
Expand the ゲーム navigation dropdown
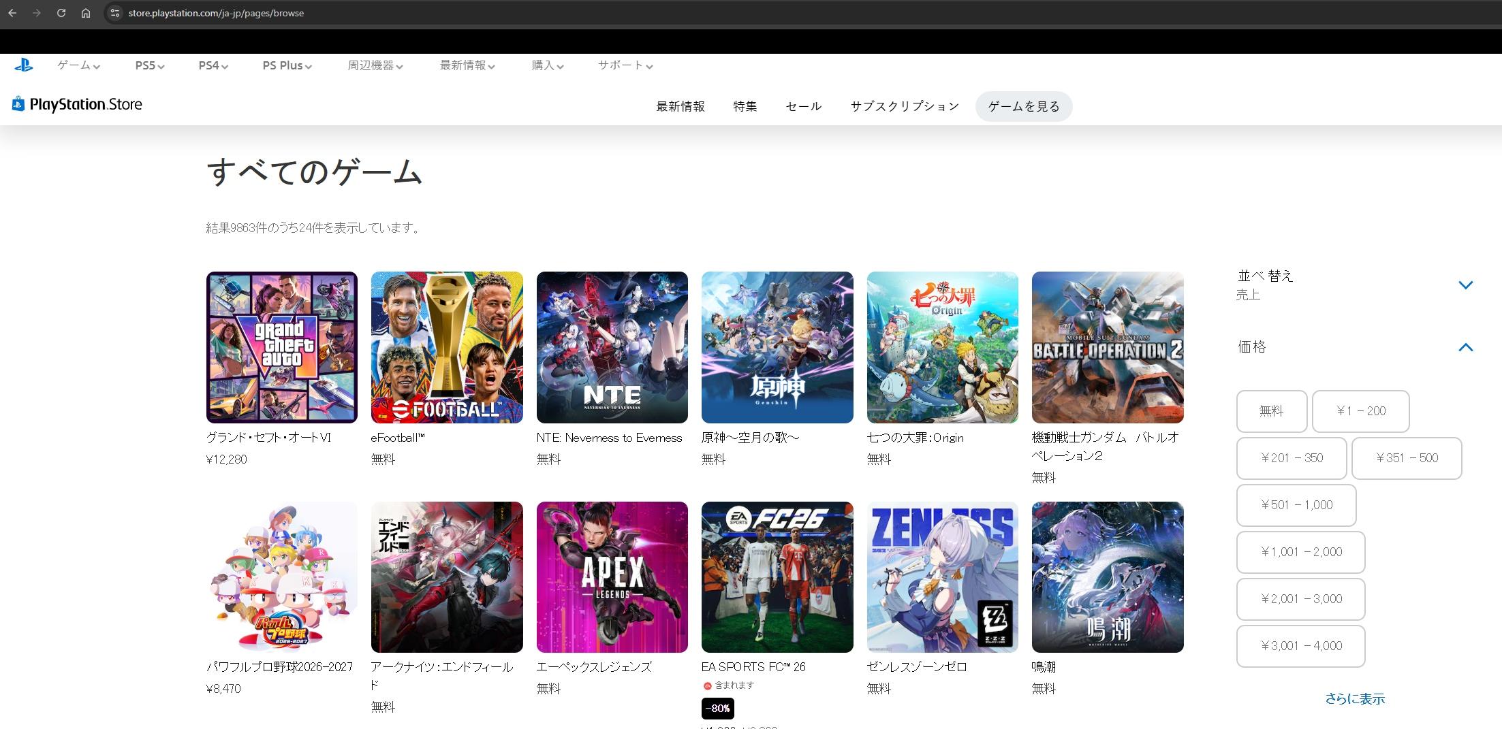point(79,65)
